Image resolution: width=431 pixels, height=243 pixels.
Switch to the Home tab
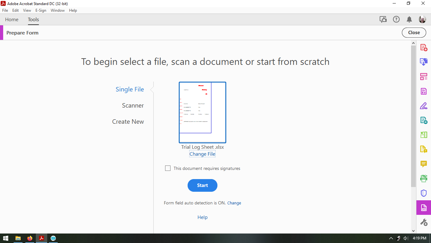coord(12,19)
